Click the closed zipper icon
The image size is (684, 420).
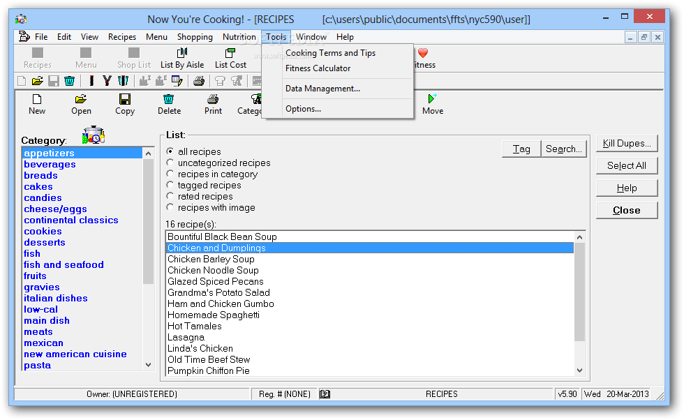coord(91,81)
